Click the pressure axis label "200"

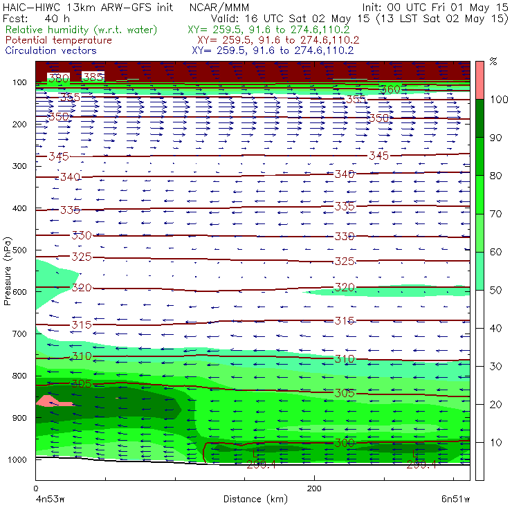[19, 124]
